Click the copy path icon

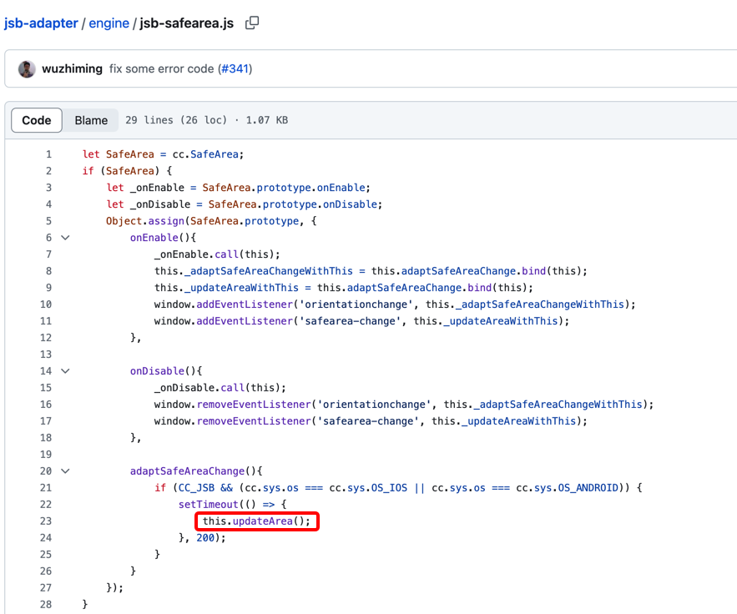[252, 23]
